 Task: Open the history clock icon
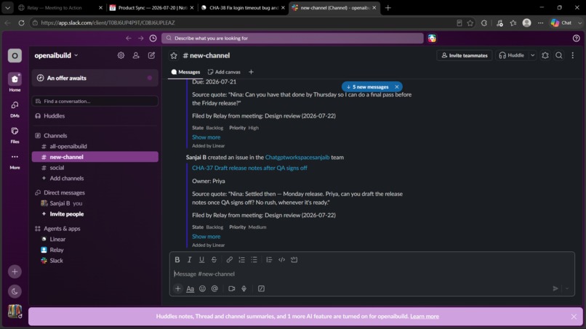click(x=153, y=38)
